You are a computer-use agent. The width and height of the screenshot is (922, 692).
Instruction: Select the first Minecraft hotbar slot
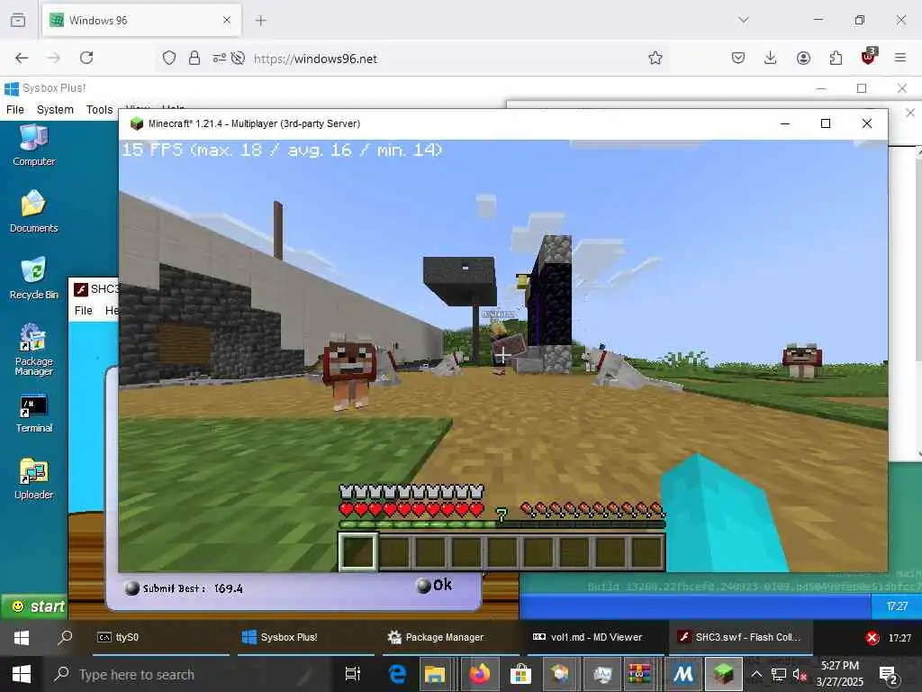pyautogui.click(x=357, y=551)
